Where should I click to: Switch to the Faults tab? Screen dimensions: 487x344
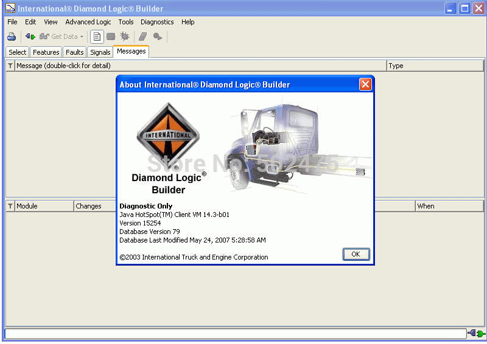tap(74, 52)
